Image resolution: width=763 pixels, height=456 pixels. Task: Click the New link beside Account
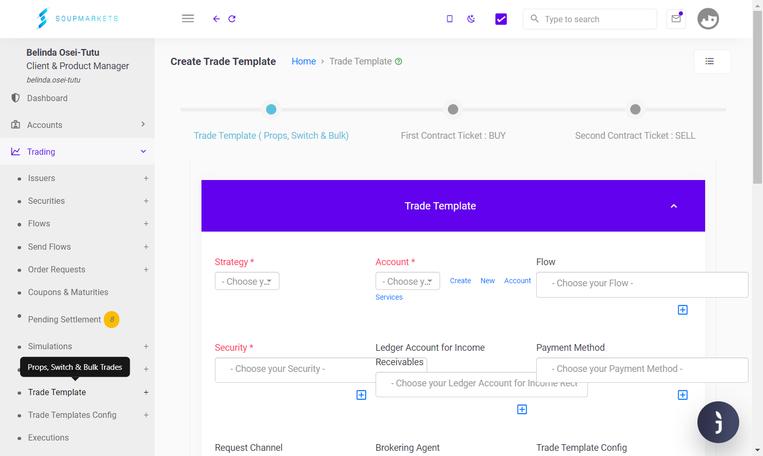click(x=488, y=281)
